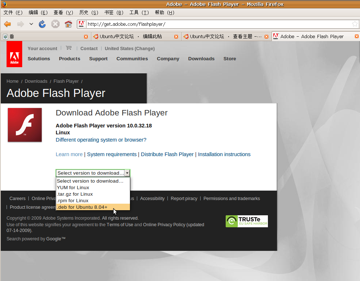This screenshot has height=281, width=360.
Task: Open the Downloads navigation item
Action: pyautogui.click(x=201, y=58)
